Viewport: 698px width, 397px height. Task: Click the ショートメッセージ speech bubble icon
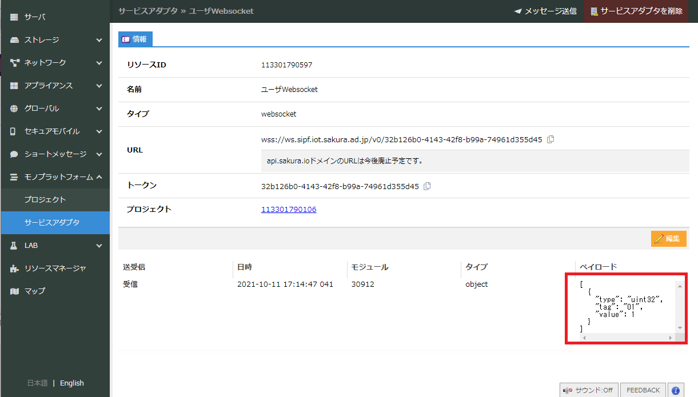[14, 154]
